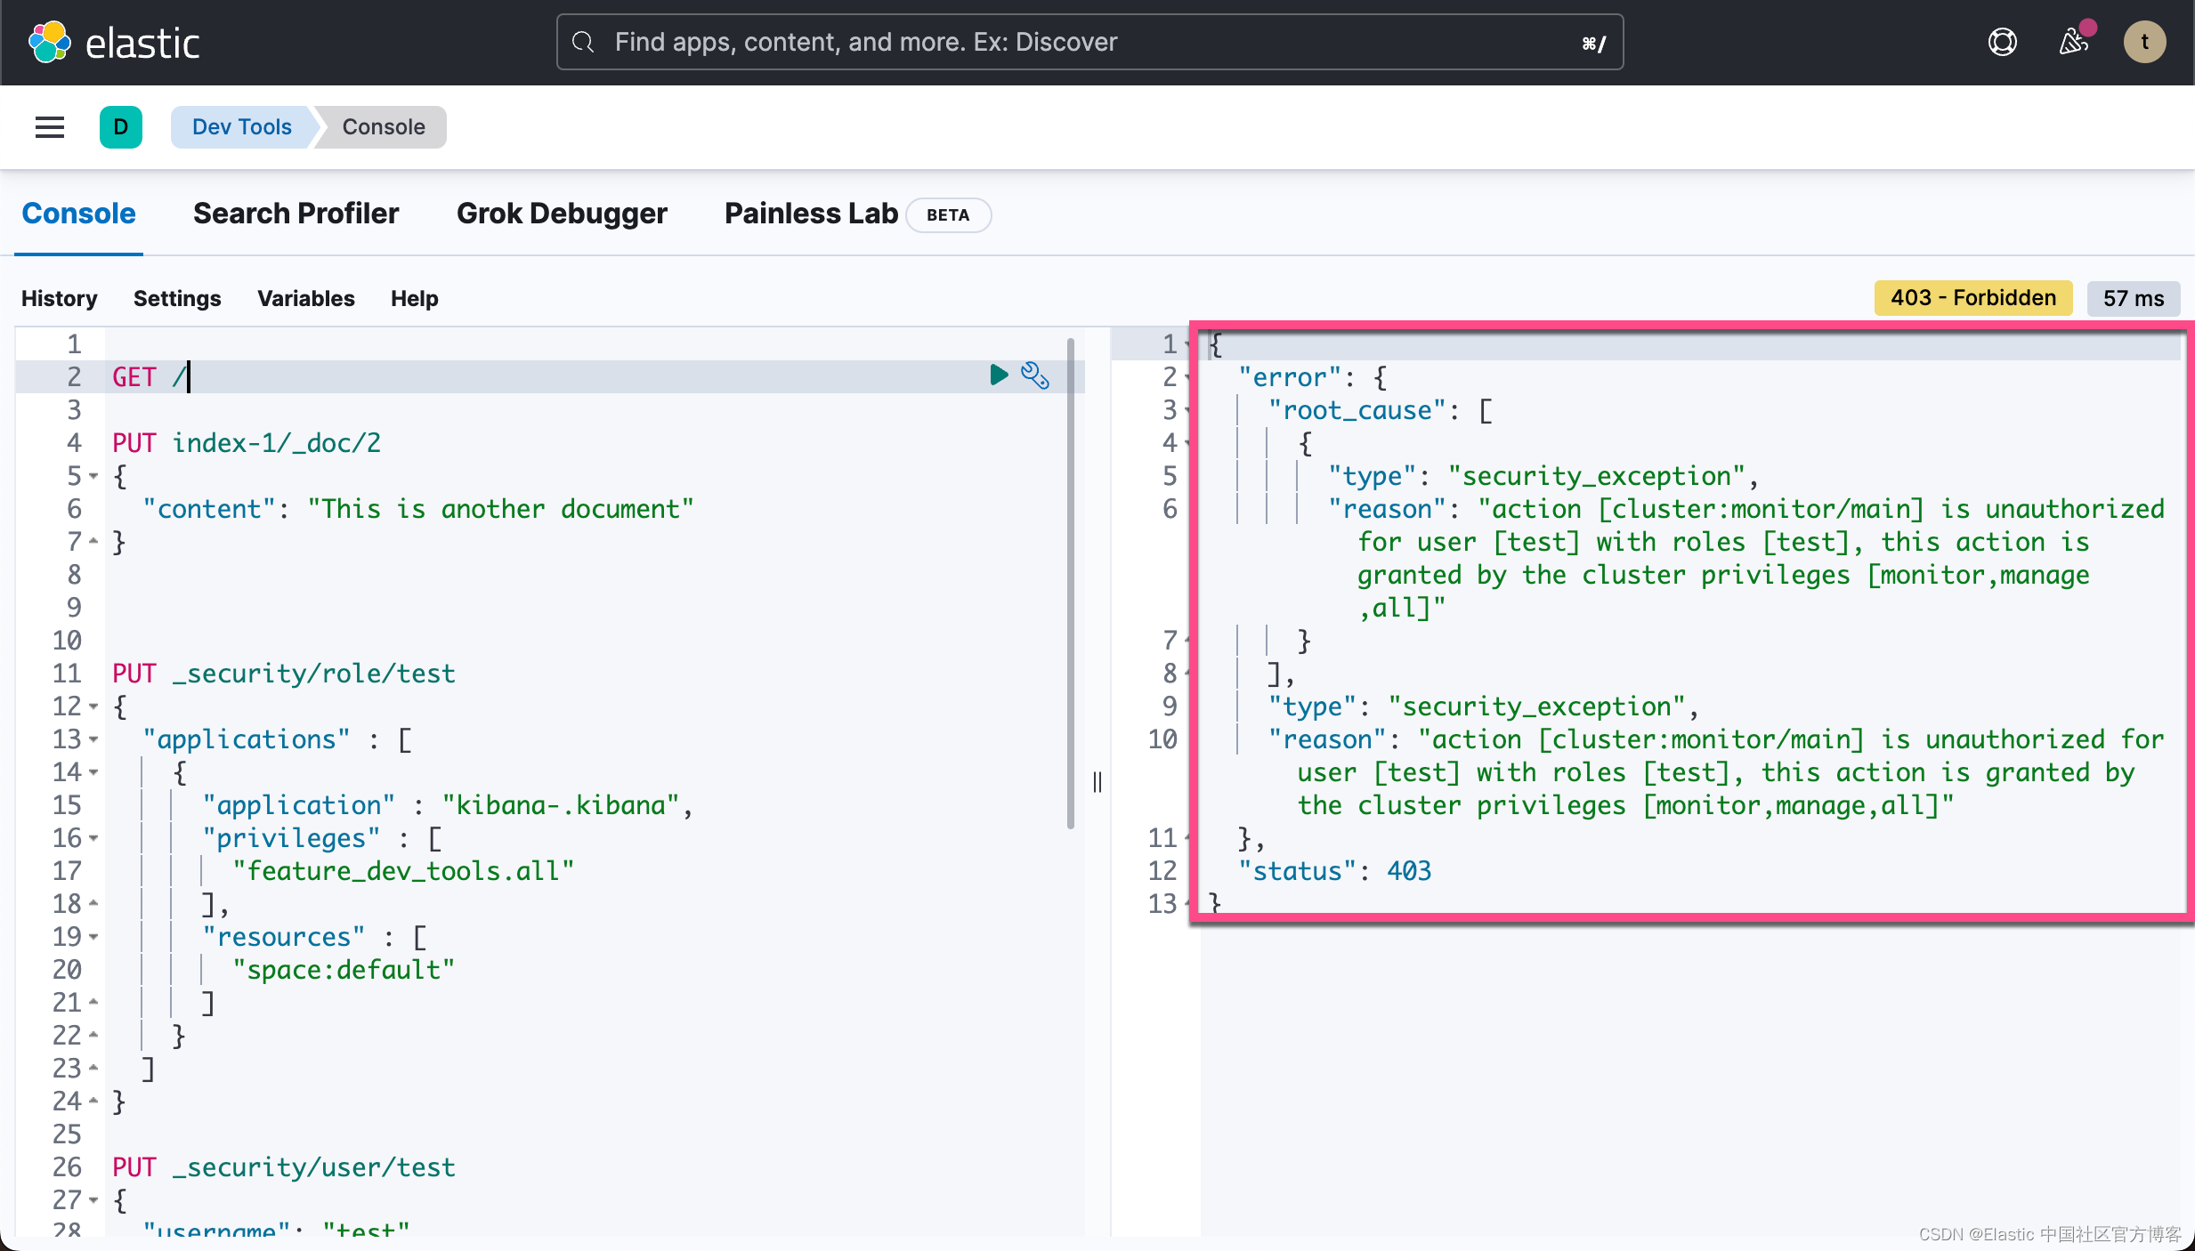Viewport: 2195px width, 1251px height.
Task: Click the Elastic logo home icon
Action: coord(50,42)
